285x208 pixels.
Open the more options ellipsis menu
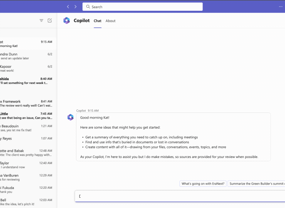click(280, 7)
